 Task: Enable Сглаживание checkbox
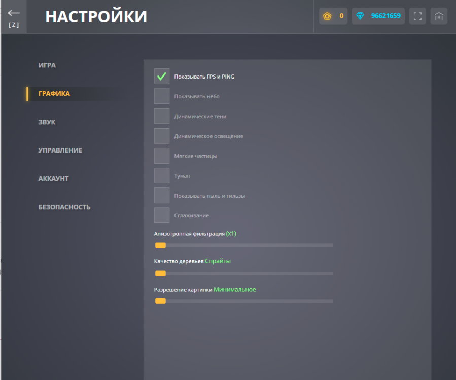click(162, 215)
